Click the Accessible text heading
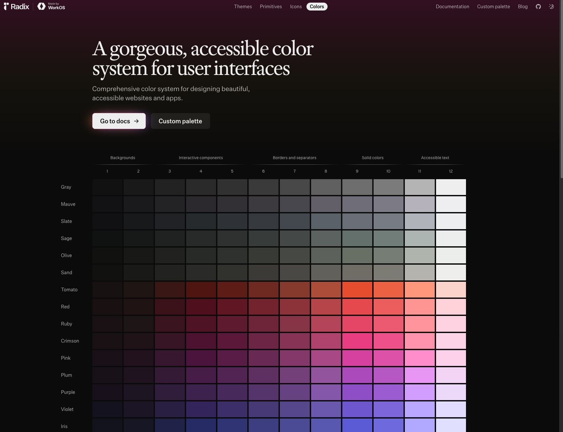Viewport: 563px width, 432px height. click(x=435, y=158)
